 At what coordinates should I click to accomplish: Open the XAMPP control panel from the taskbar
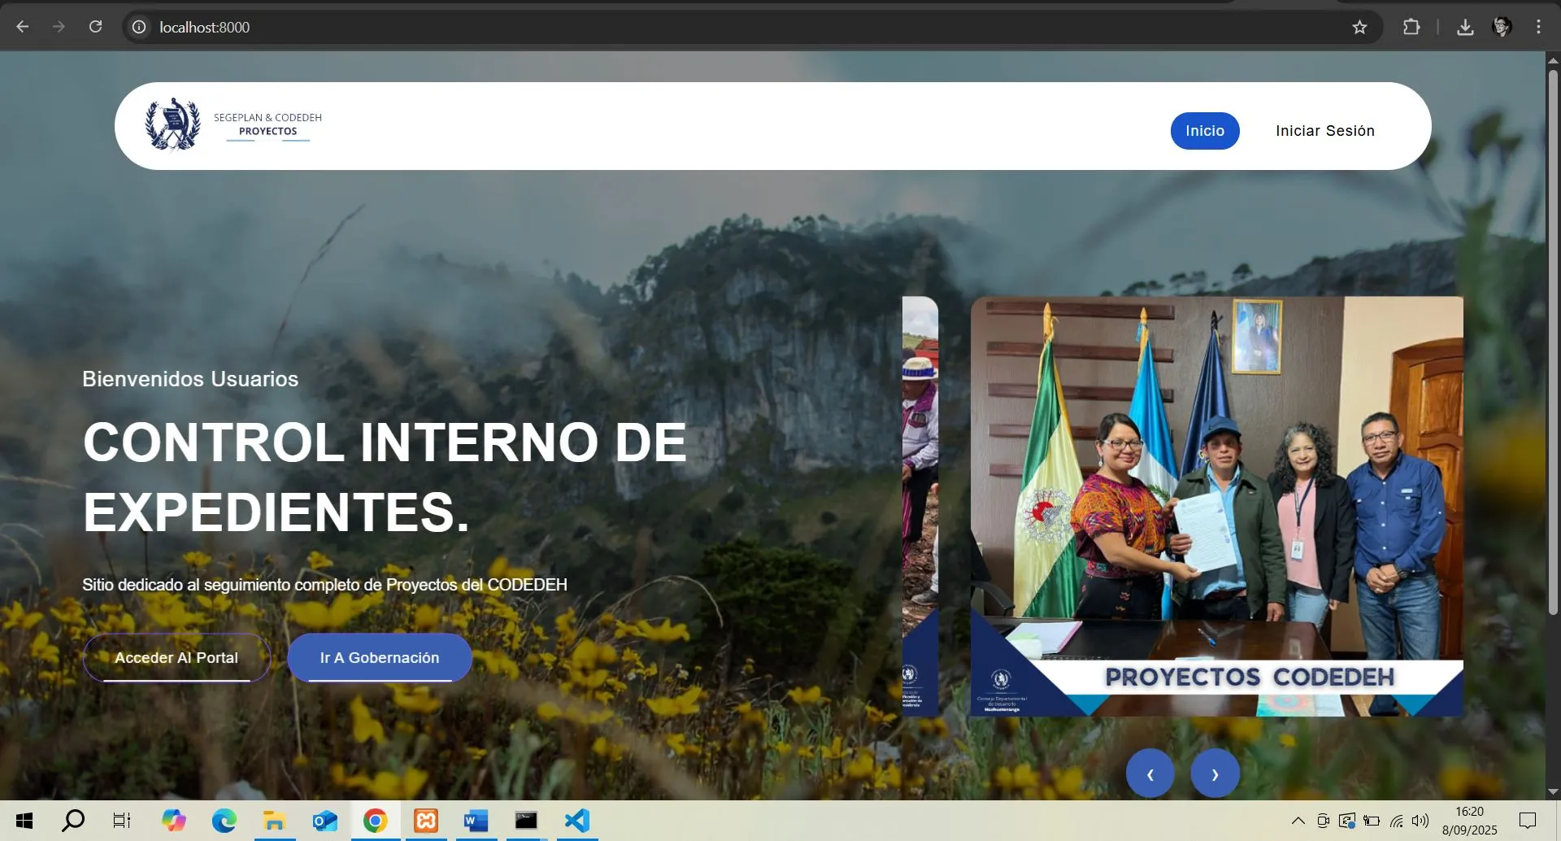(425, 820)
